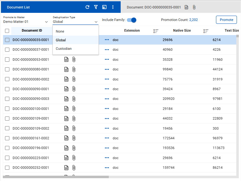Open three-dot actions for DOC-0000000035-0001 row
Image resolution: width=241 pixels, height=181 pixels.
point(107,40)
